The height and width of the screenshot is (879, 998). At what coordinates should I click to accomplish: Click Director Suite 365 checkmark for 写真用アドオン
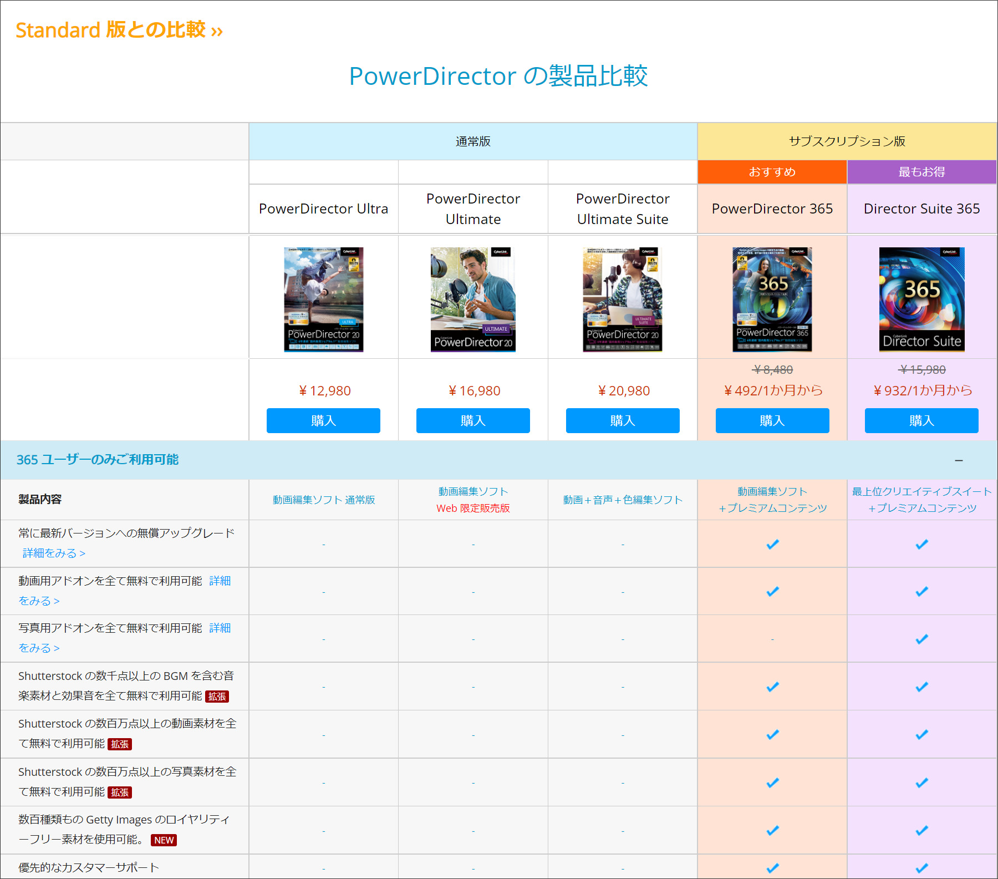point(922,639)
